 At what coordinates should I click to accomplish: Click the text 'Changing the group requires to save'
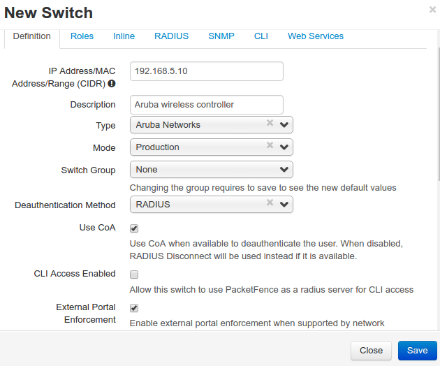pyautogui.click(x=203, y=187)
